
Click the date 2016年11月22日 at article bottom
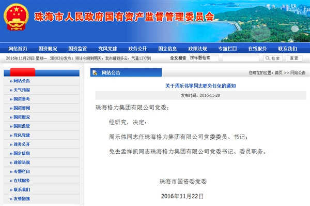coord(182,196)
